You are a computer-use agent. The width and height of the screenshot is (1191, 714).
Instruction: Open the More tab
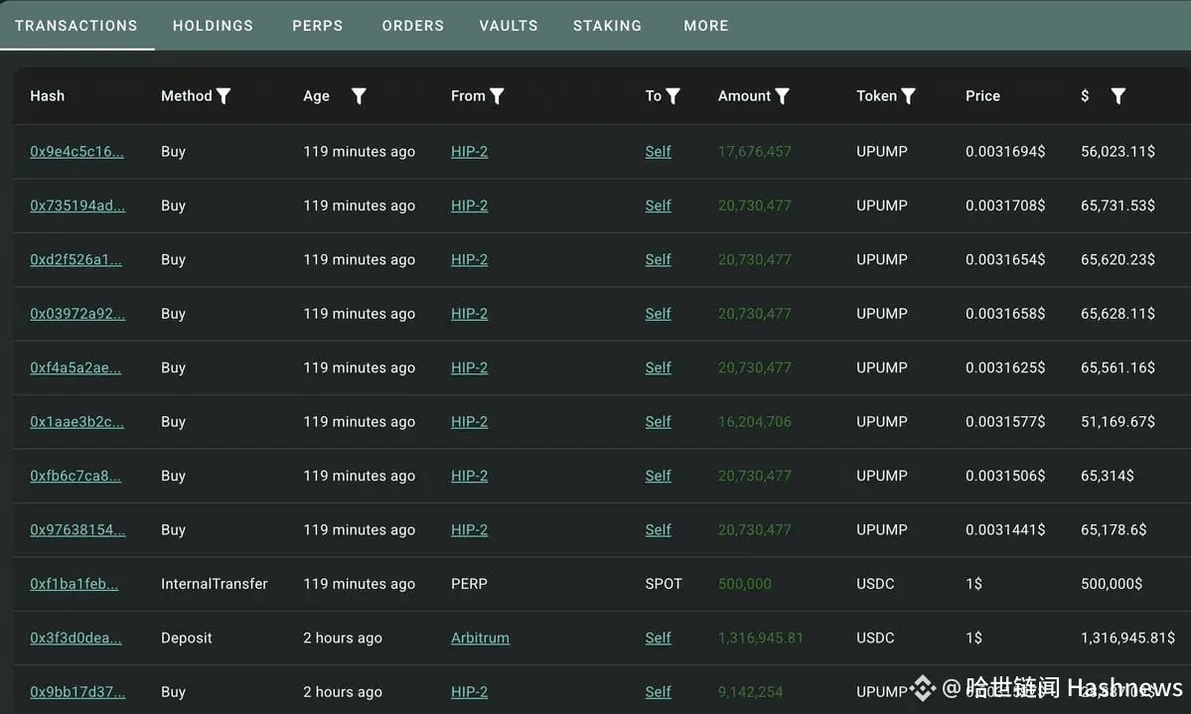[705, 26]
